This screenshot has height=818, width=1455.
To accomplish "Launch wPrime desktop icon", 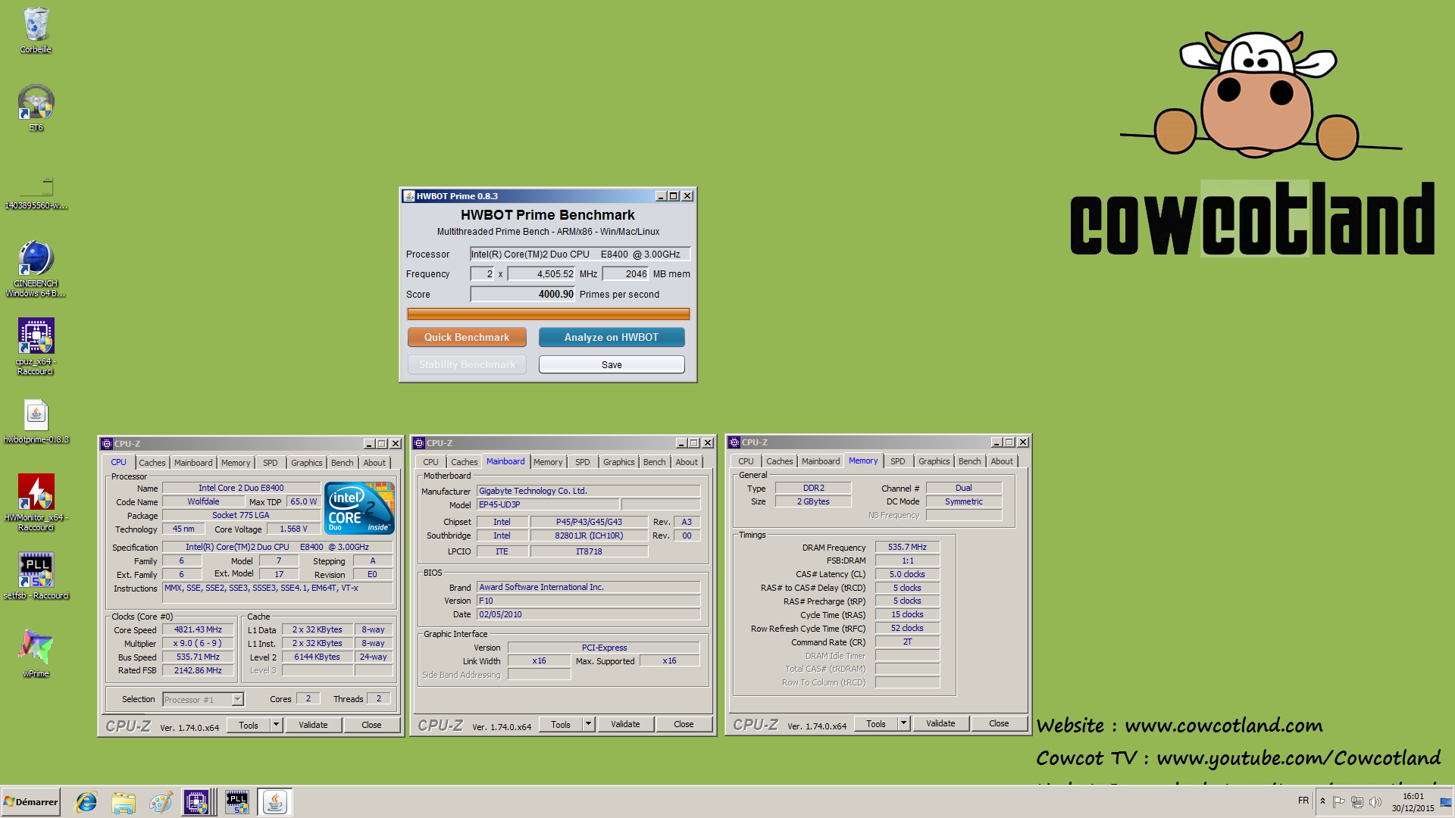I will click(36, 653).
